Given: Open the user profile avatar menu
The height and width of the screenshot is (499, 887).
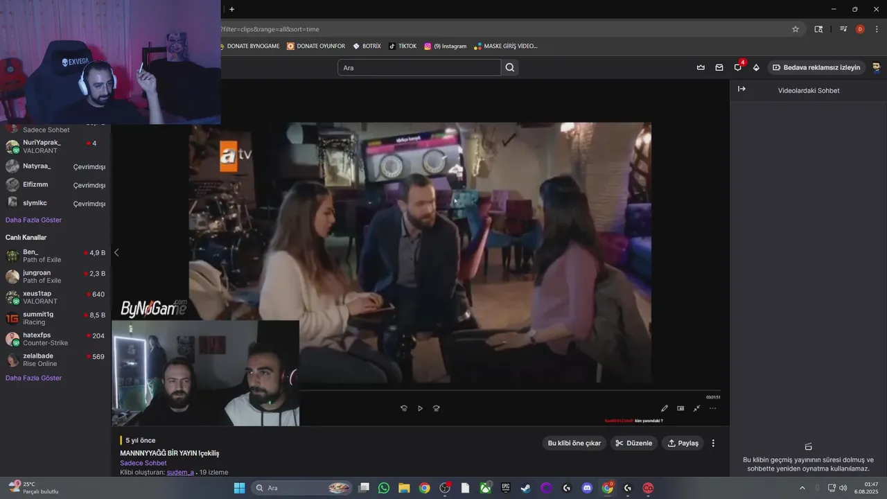Looking at the screenshot, I should (x=876, y=67).
